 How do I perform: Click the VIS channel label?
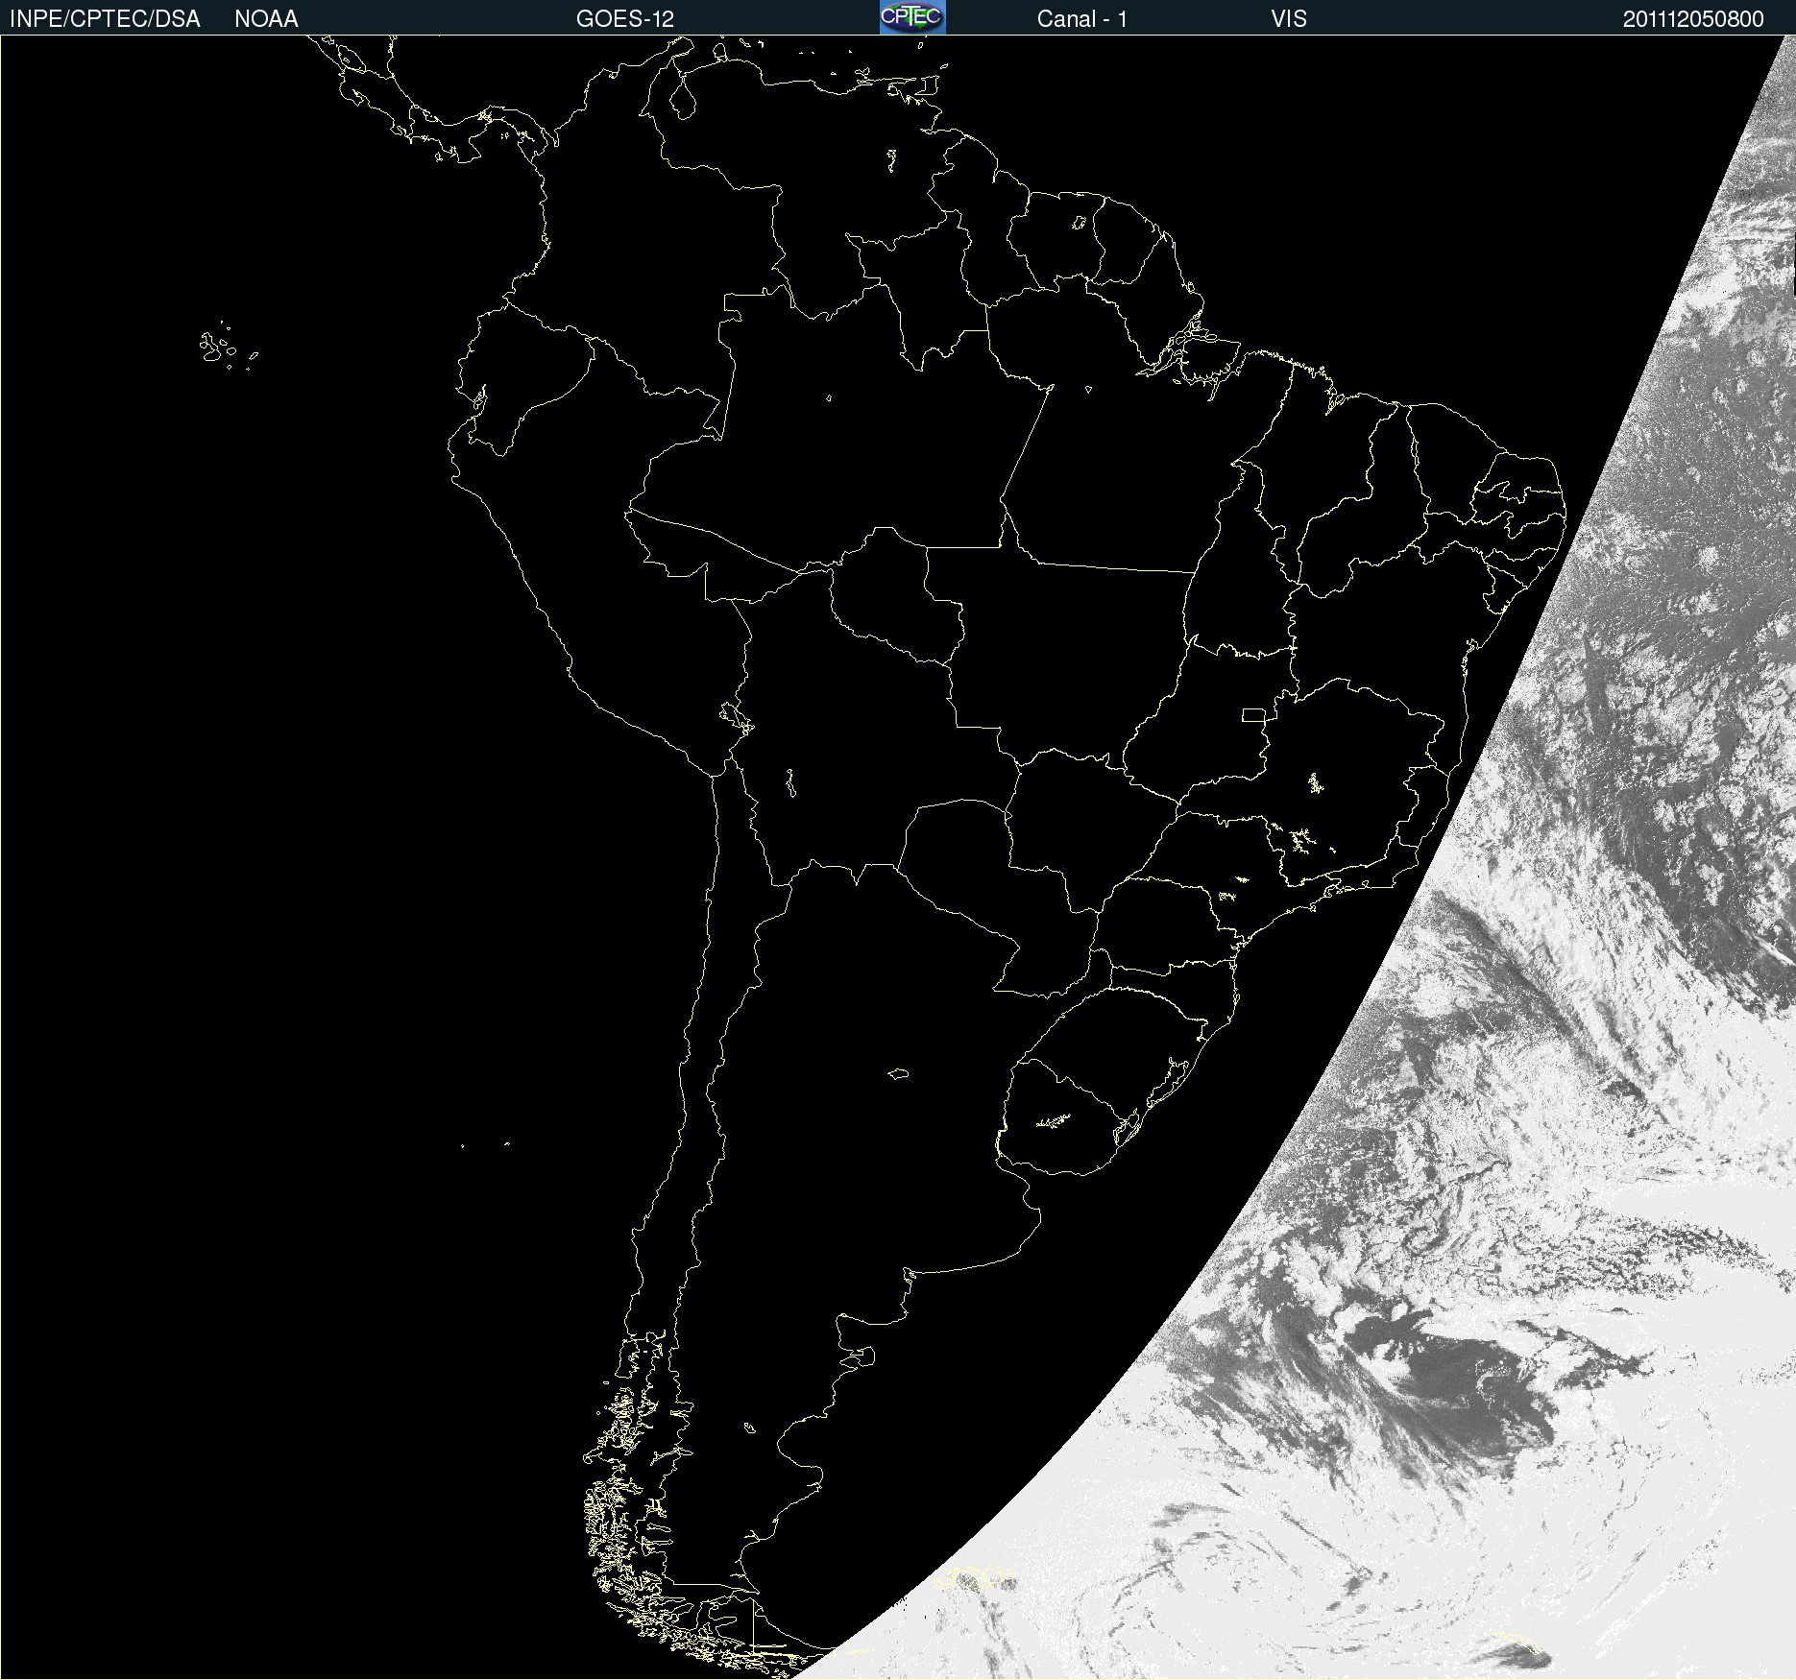[1289, 19]
